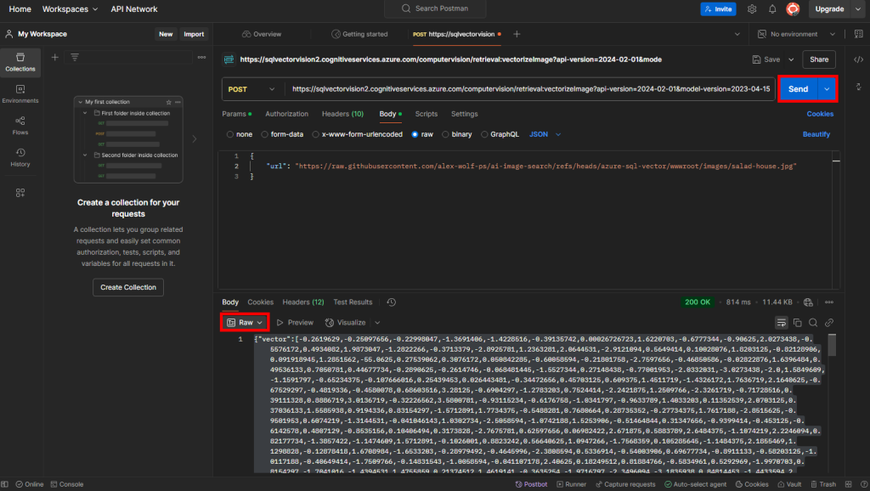The height and width of the screenshot is (491, 870).
Task: Open the Overview tab
Action: click(262, 34)
